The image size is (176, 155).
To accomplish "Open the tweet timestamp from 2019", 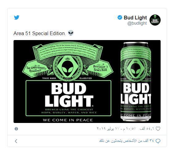I will pyautogui.click(x=116, y=128).
